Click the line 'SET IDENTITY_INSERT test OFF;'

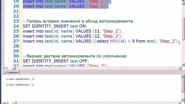(56, 61)
